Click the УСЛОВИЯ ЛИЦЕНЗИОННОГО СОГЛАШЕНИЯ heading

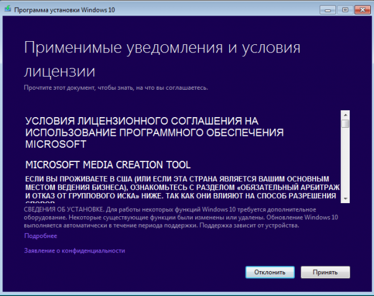click(155, 132)
